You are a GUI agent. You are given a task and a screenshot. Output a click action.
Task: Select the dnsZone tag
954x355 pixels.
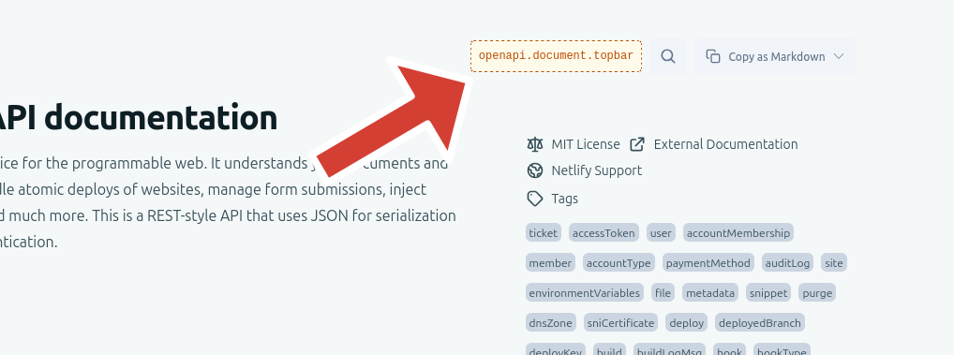coord(551,322)
